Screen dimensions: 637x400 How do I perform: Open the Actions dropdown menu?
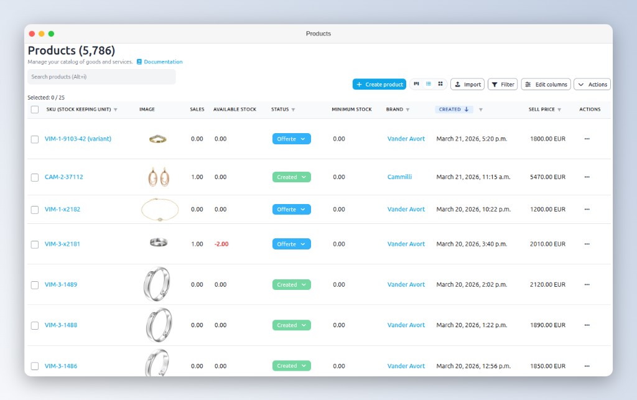click(x=592, y=84)
